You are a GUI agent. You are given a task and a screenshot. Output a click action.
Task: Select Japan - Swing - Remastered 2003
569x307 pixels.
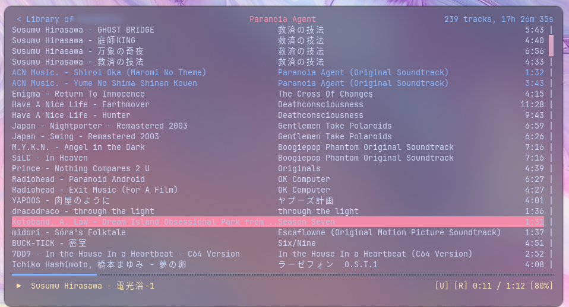pos(86,136)
